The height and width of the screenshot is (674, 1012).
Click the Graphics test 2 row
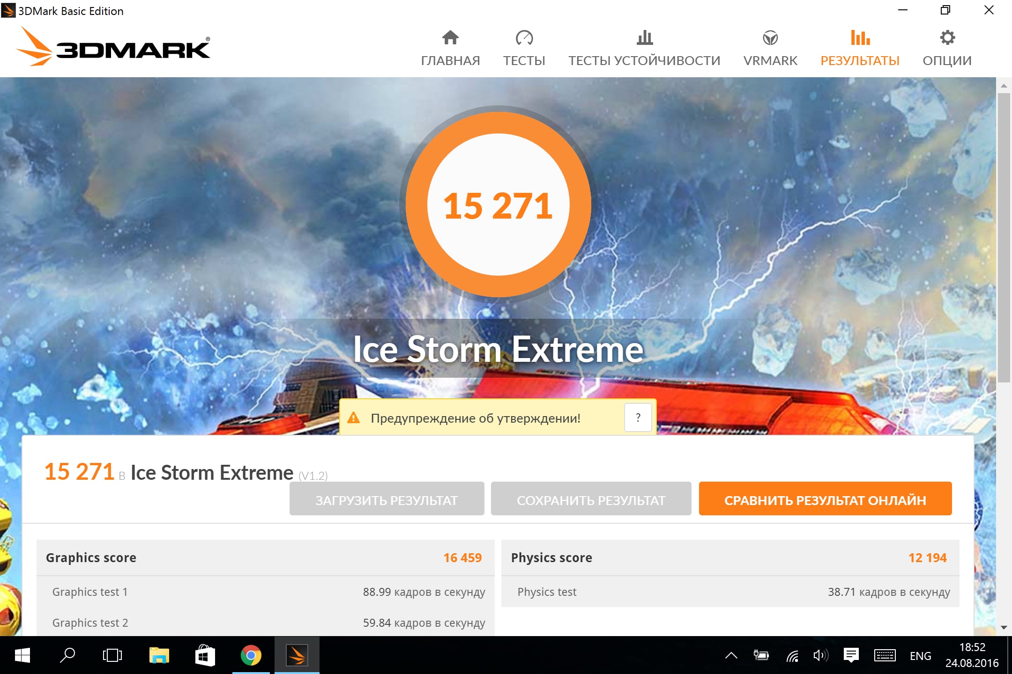pos(266,623)
